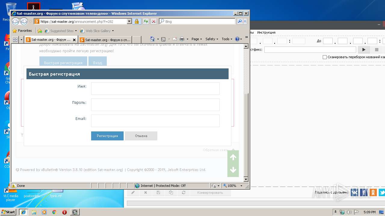Open the Tools menu dropdown
This screenshot has height=216, width=385.
pyautogui.click(x=227, y=39)
